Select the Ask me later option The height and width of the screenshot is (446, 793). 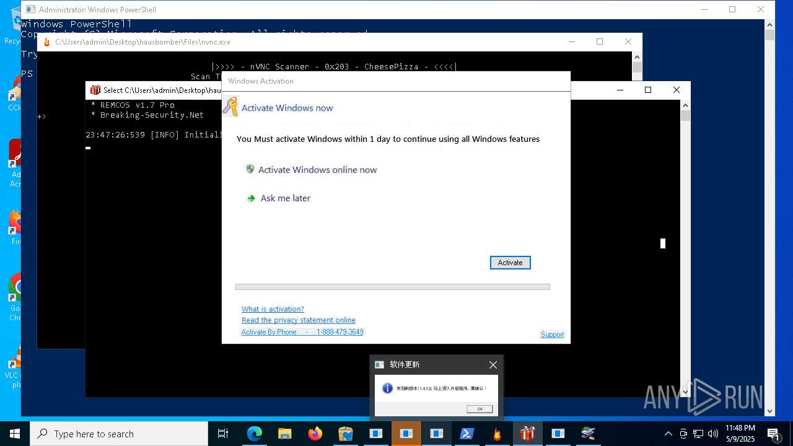tap(285, 198)
